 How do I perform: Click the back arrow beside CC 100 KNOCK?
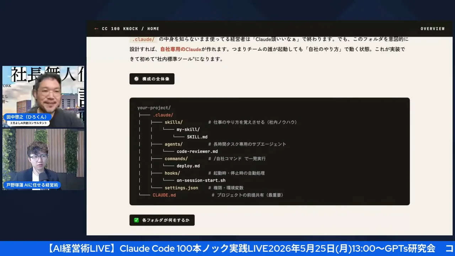click(96, 28)
